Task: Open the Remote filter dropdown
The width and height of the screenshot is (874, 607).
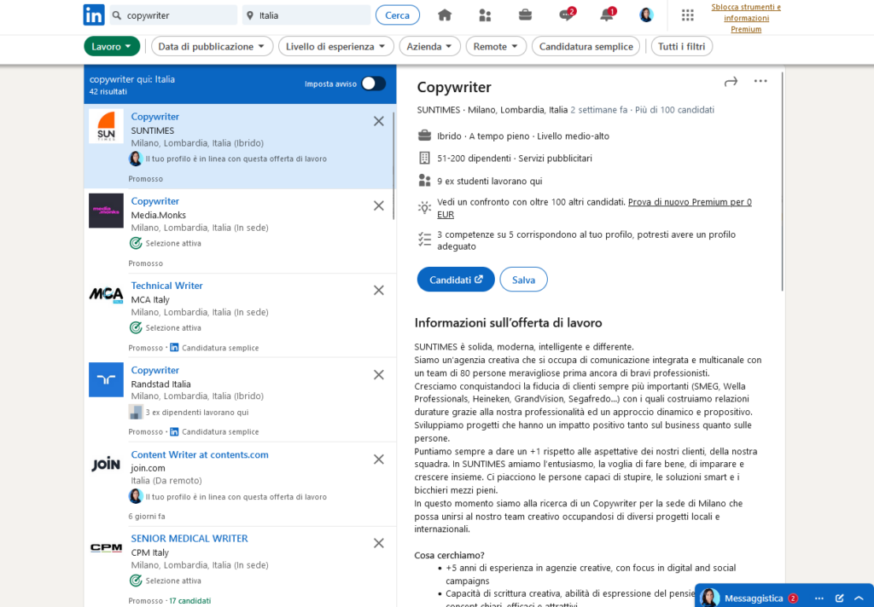Action: (x=496, y=47)
